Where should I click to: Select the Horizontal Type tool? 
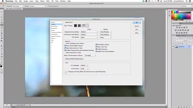coord(2,52)
